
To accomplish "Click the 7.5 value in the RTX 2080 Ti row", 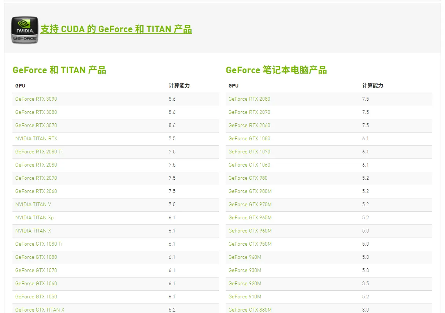I will 172,152.
